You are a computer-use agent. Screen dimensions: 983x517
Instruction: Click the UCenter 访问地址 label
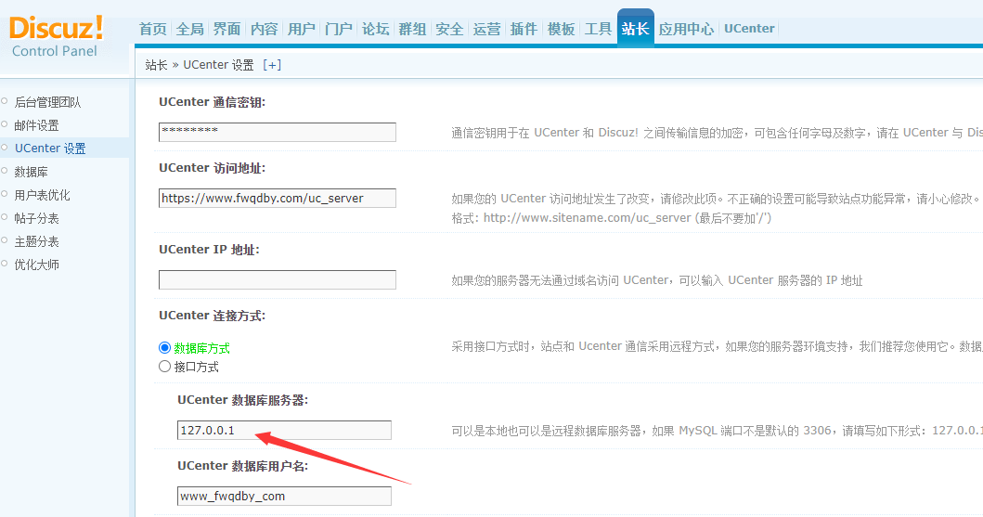point(212,168)
